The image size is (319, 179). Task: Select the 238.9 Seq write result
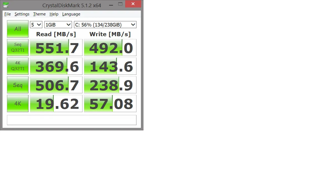tap(110, 85)
